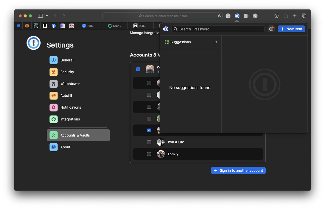Image resolution: width=325 pixels, height=209 pixels.
Task: Open the 1Password logo menu in the popup
Action: click(x=166, y=29)
